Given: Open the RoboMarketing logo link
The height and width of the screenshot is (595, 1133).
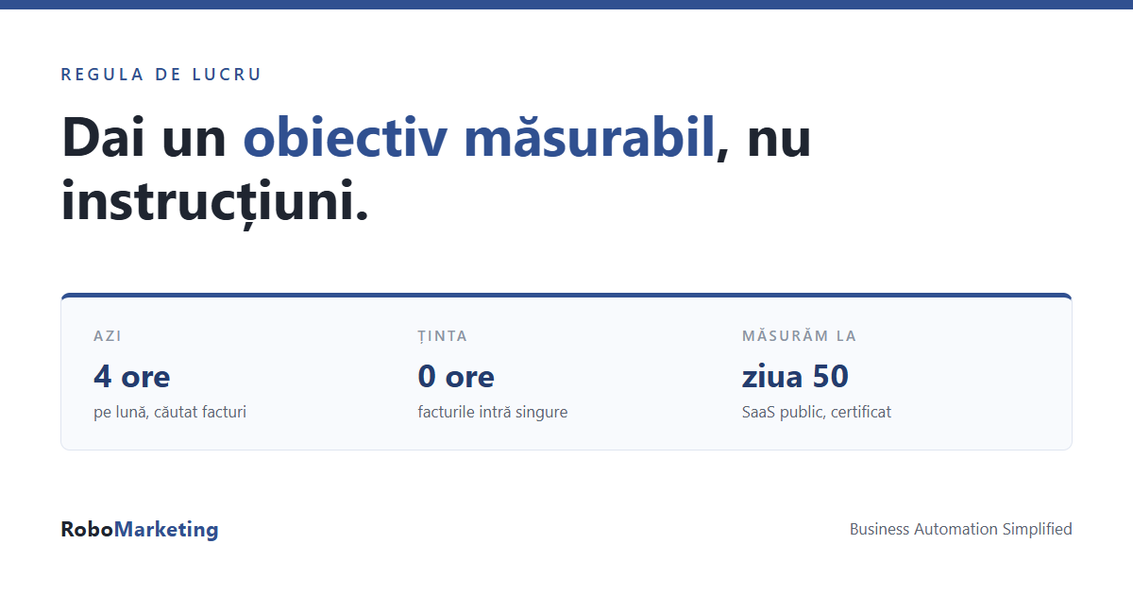Looking at the screenshot, I should (x=140, y=530).
